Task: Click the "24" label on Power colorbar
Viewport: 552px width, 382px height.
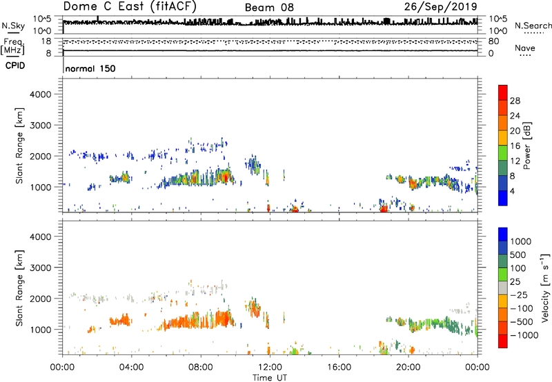Action: 515,116
